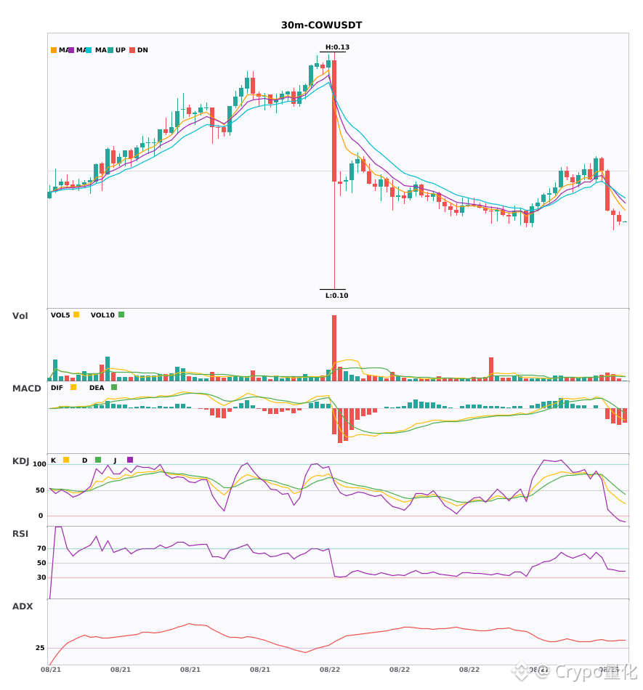Image resolution: width=643 pixels, height=690 pixels.
Task: Click the large red crash candlestick body
Action: coord(334,121)
